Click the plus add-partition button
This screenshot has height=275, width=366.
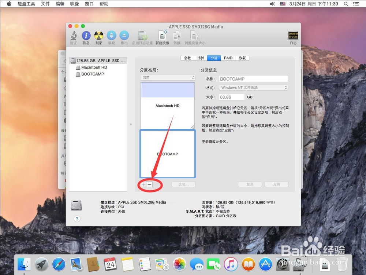click(x=143, y=184)
